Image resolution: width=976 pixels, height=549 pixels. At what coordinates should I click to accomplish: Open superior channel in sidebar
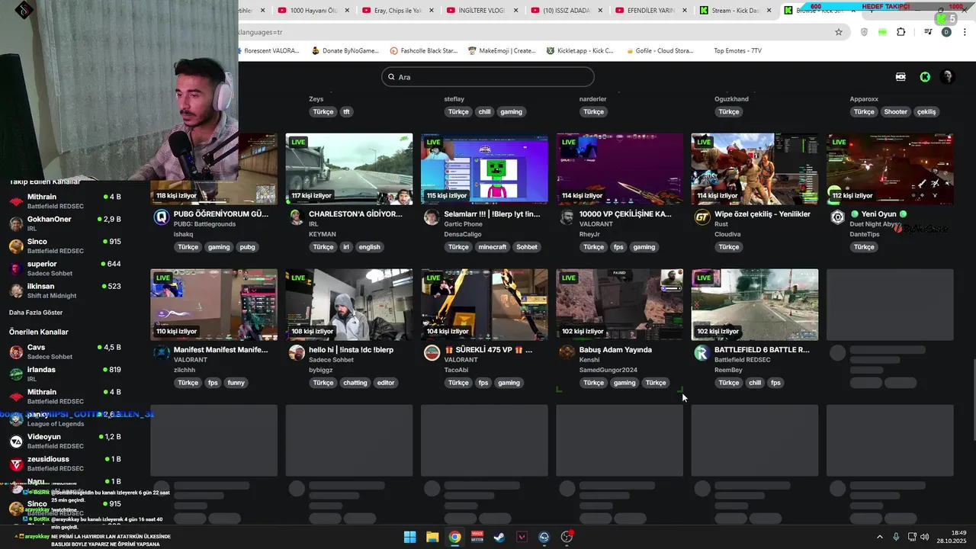66,268
